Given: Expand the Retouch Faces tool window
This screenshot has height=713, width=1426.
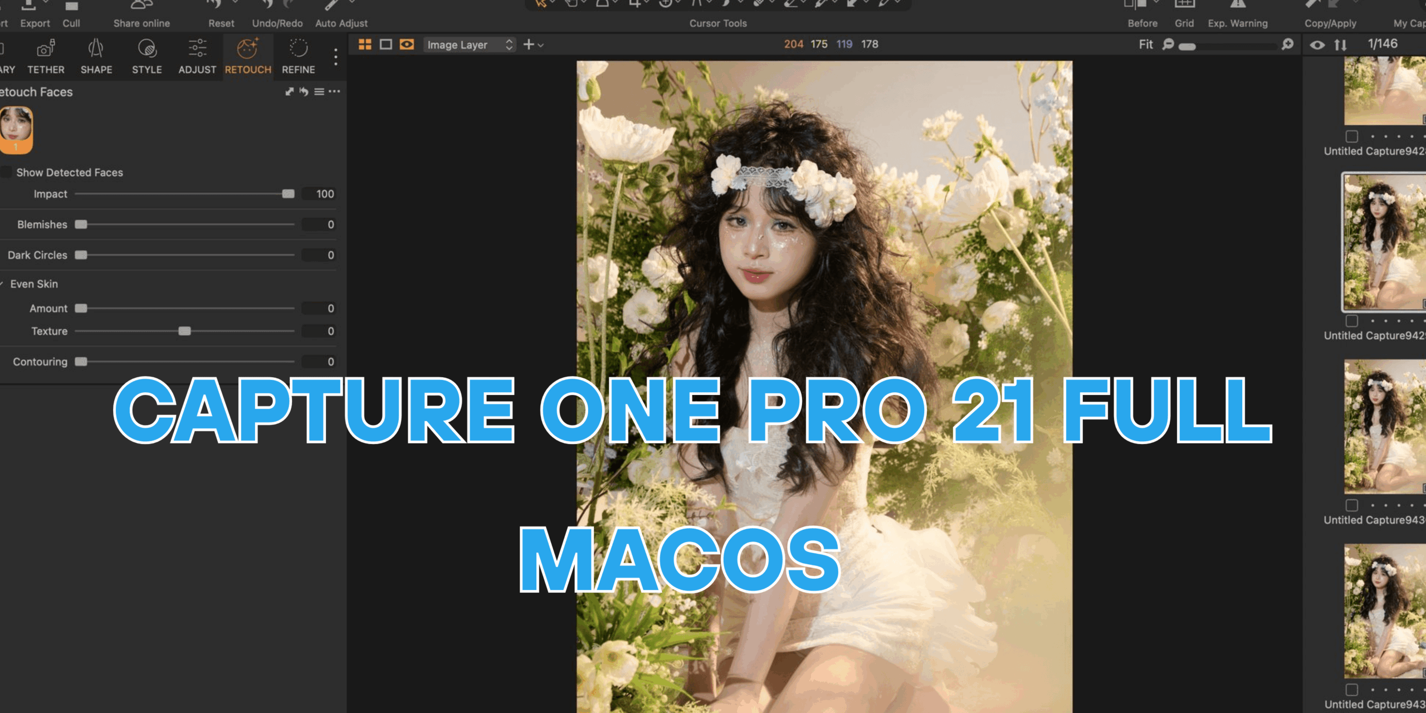Looking at the screenshot, I should 289,92.
